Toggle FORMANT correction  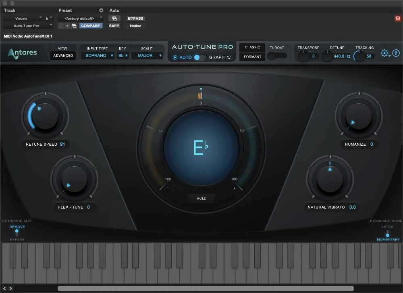click(x=252, y=57)
